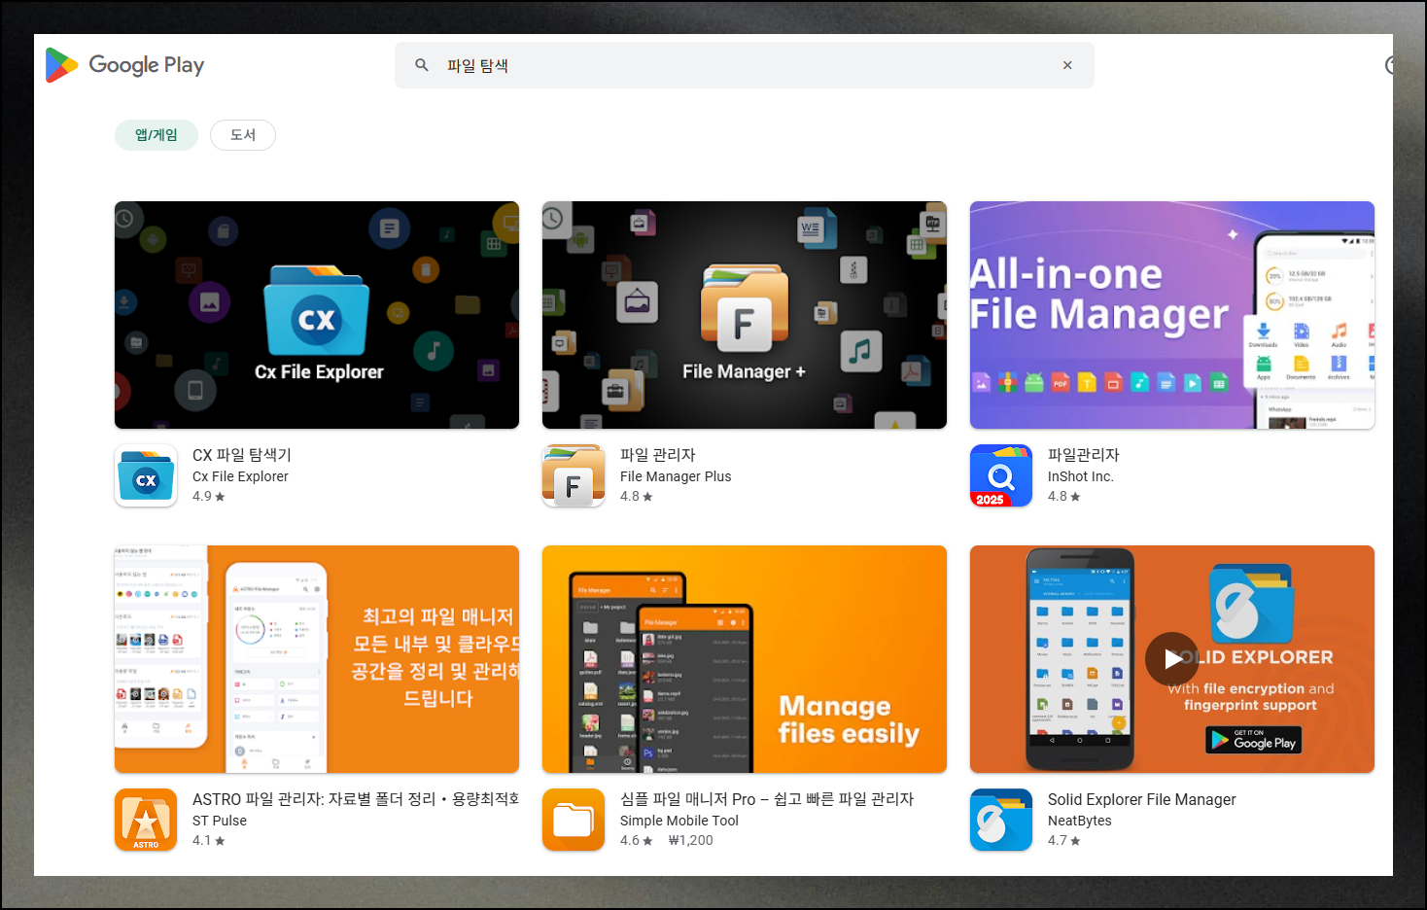Click the 4.7 rating of Solid Explorer
This screenshot has height=910, width=1427.
tap(1063, 840)
